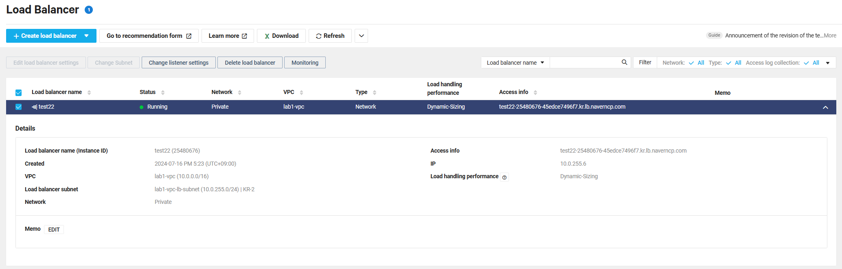Click the Dynamic-Sizing cell in test22 row
Viewport: 842px width, 269px height.
point(446,107)
